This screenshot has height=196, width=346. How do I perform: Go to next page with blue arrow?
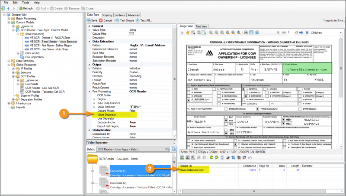(x=301, y=33)
